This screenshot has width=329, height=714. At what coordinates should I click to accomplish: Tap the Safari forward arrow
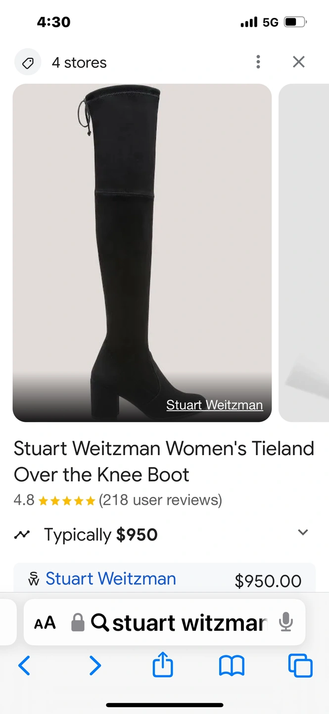click(x=94, y=665)
